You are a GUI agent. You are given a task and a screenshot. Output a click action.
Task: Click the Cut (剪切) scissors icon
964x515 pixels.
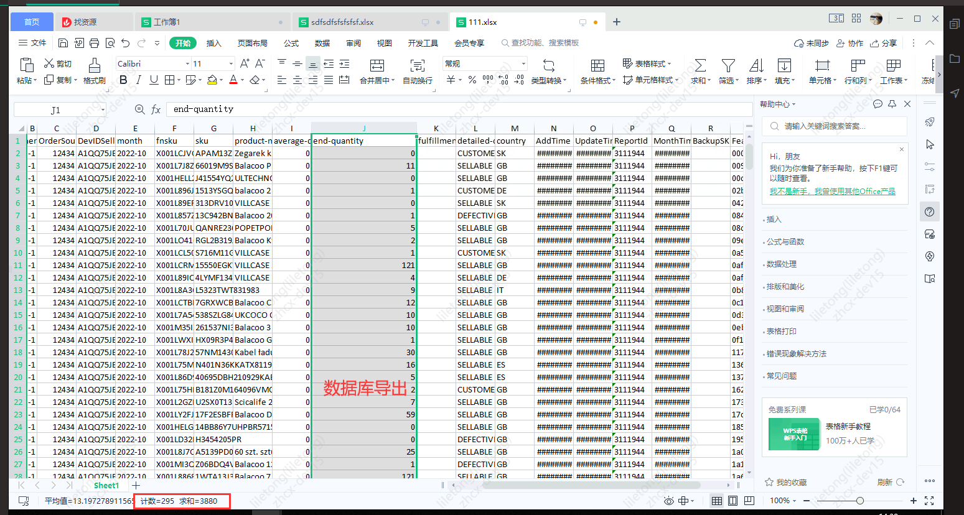pyautogui.click(x=49, y=63)
